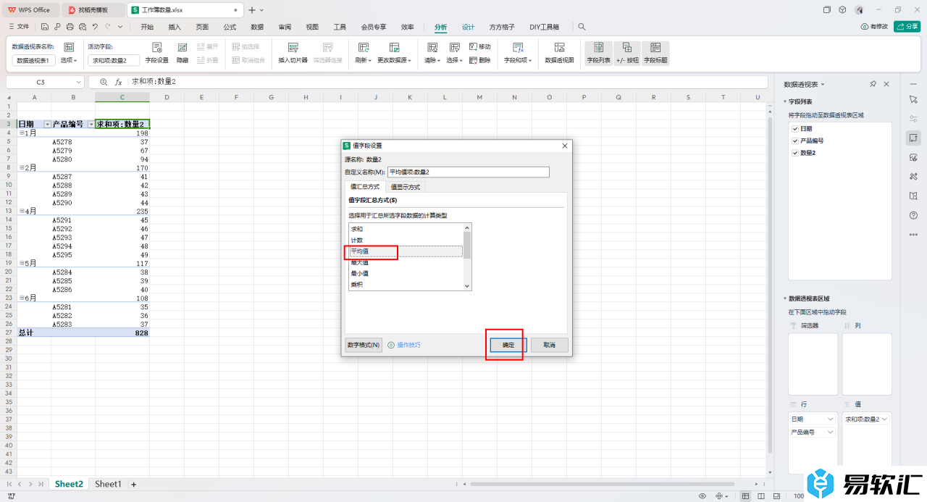Switch to the 值汇总方式 tab
The width and height of the screenshot is (927, 502).
[365, 187]
